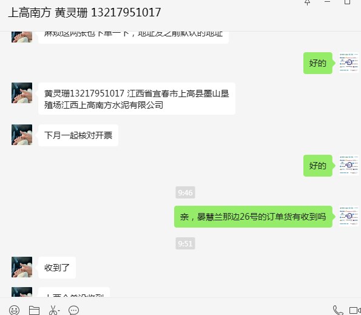
Task: Open chat history bubble icon
Action: [73, 310]
